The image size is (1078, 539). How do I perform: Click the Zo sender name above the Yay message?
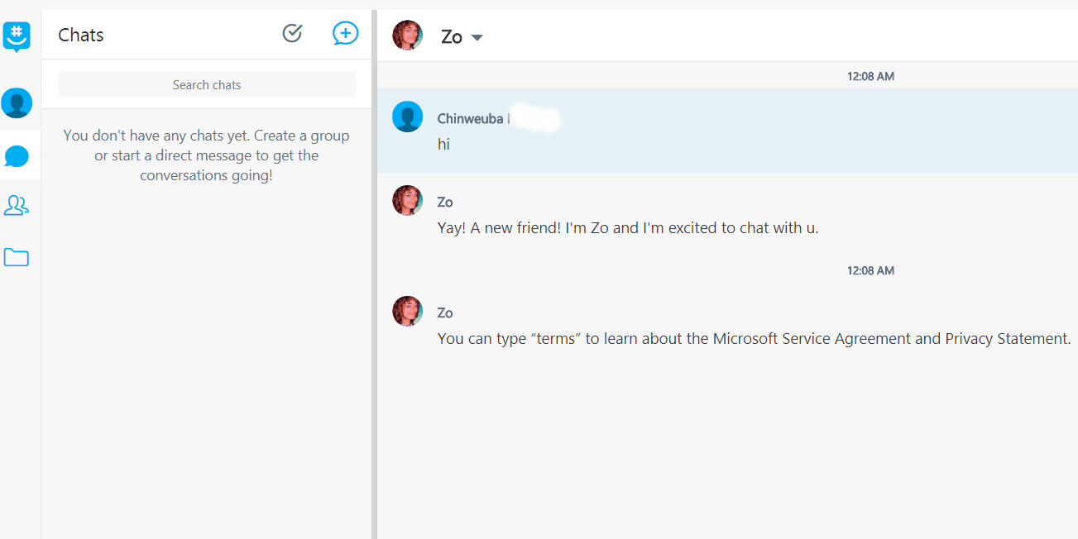445,202
